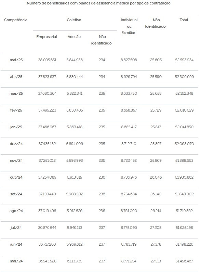
Task: Select Individual value 8.775.096 for jul/24
Action: click(129, 228)
